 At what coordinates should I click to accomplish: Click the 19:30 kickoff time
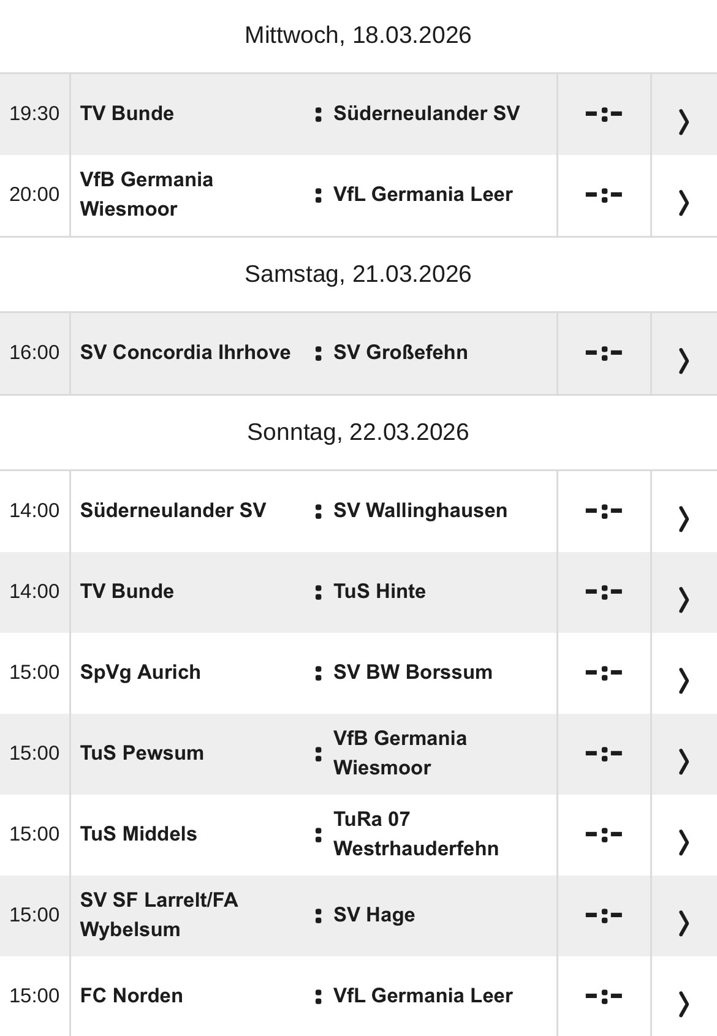(36, 113)
